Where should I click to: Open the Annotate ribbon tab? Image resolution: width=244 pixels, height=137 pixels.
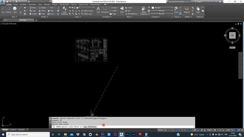coord(23,5)
